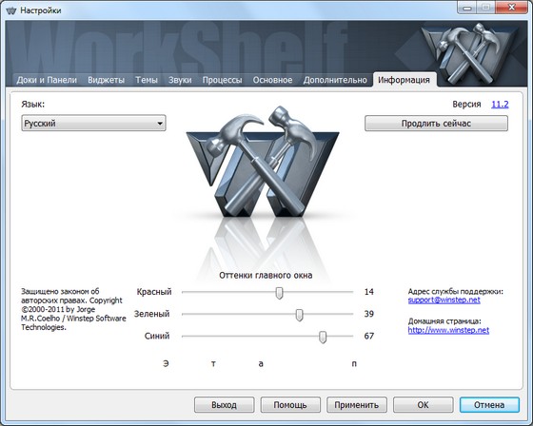This screenshot has height=426, width=533.
Task: Click the copyright notice text
Action: tap(73, 309)
